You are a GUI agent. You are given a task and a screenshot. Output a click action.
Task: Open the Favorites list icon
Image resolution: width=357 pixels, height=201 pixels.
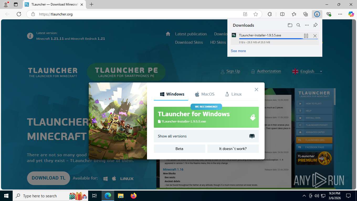click(294, 14)
